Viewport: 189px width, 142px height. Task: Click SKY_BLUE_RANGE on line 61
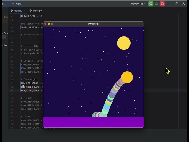30,91
